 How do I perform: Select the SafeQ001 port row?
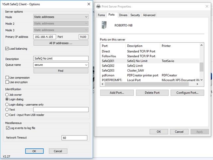[150, 61]
